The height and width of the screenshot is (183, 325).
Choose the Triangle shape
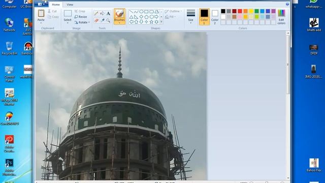click(x=131, y=17)
